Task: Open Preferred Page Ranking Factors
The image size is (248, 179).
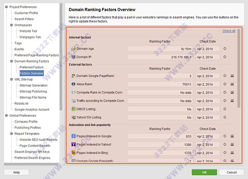Action: pos(37,55)
